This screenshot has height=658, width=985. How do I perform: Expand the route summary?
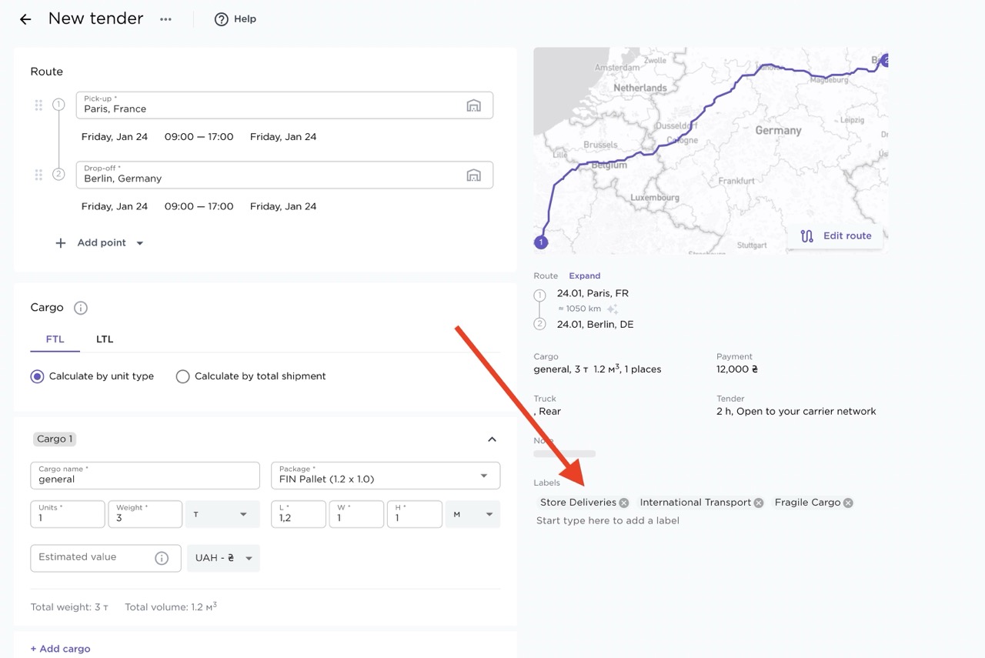click(585, 276)
